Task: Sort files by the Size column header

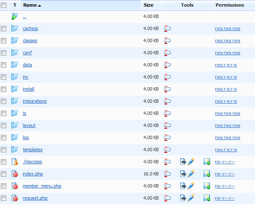Action: coord(148,5)
